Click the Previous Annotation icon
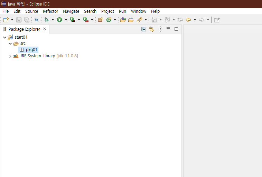The width and height of the screenshot is (262, 177). [x=167, y=20]
